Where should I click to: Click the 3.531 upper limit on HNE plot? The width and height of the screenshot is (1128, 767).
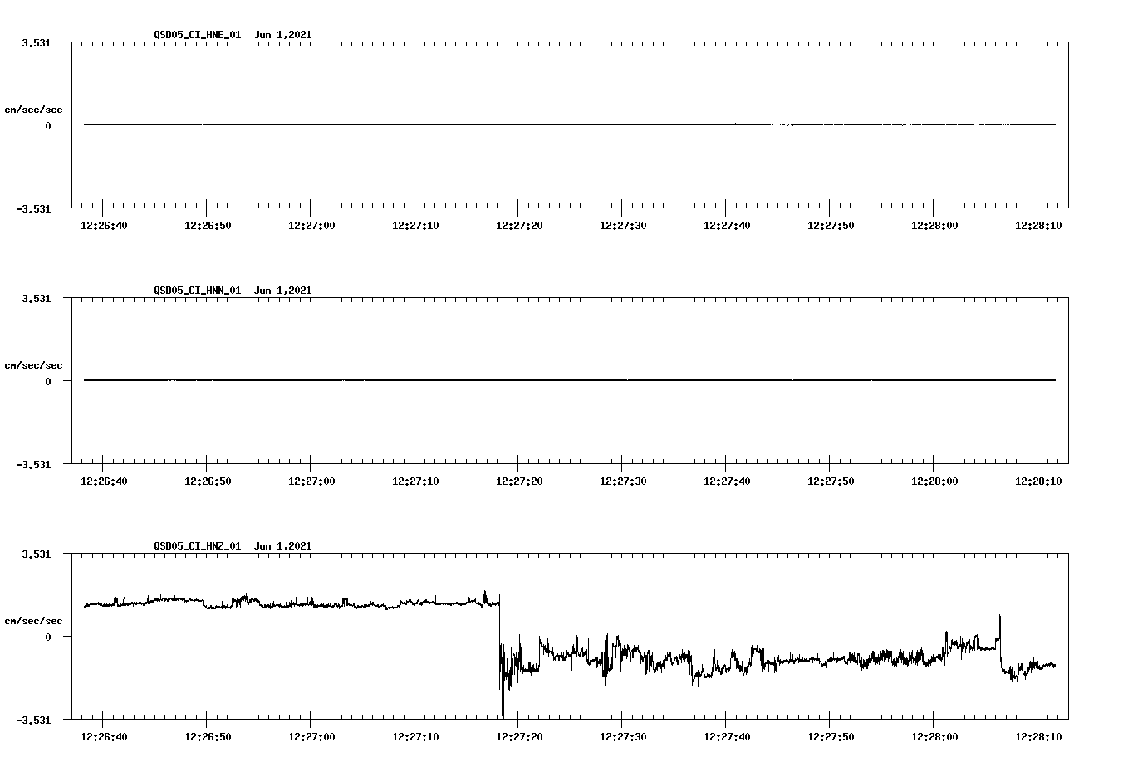tap(36, 42)
